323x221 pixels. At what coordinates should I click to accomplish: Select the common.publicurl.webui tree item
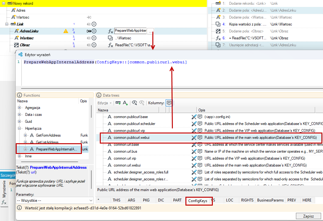(131, 138)
